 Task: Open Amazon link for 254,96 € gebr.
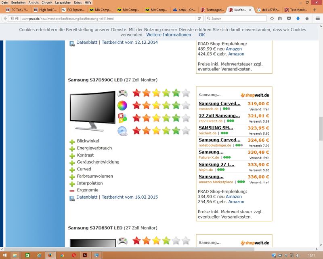pyautogui.click(x=236, y=202)
